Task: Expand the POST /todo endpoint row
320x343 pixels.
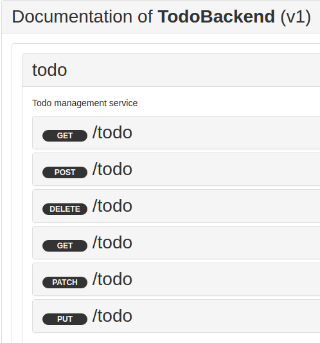Action: [176, 169]
